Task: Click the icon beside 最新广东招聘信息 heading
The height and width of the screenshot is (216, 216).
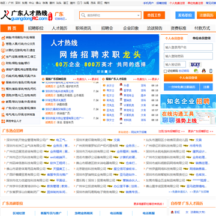Action: click(43, 79)
